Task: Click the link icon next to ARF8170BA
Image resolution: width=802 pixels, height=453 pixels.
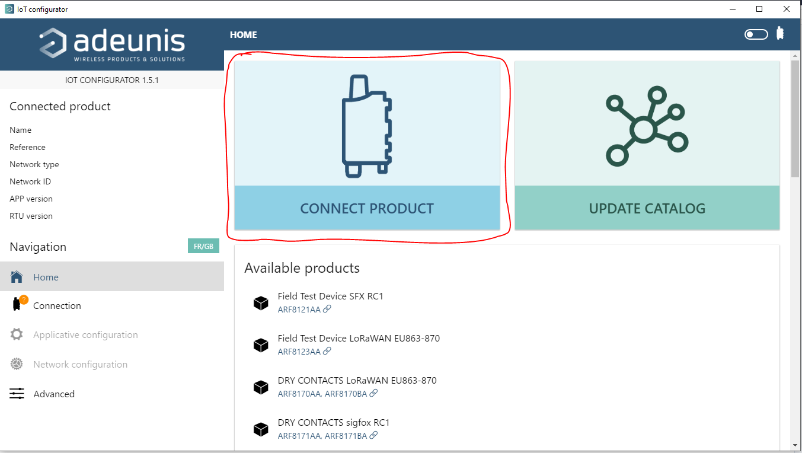Action: pos(373,393)
